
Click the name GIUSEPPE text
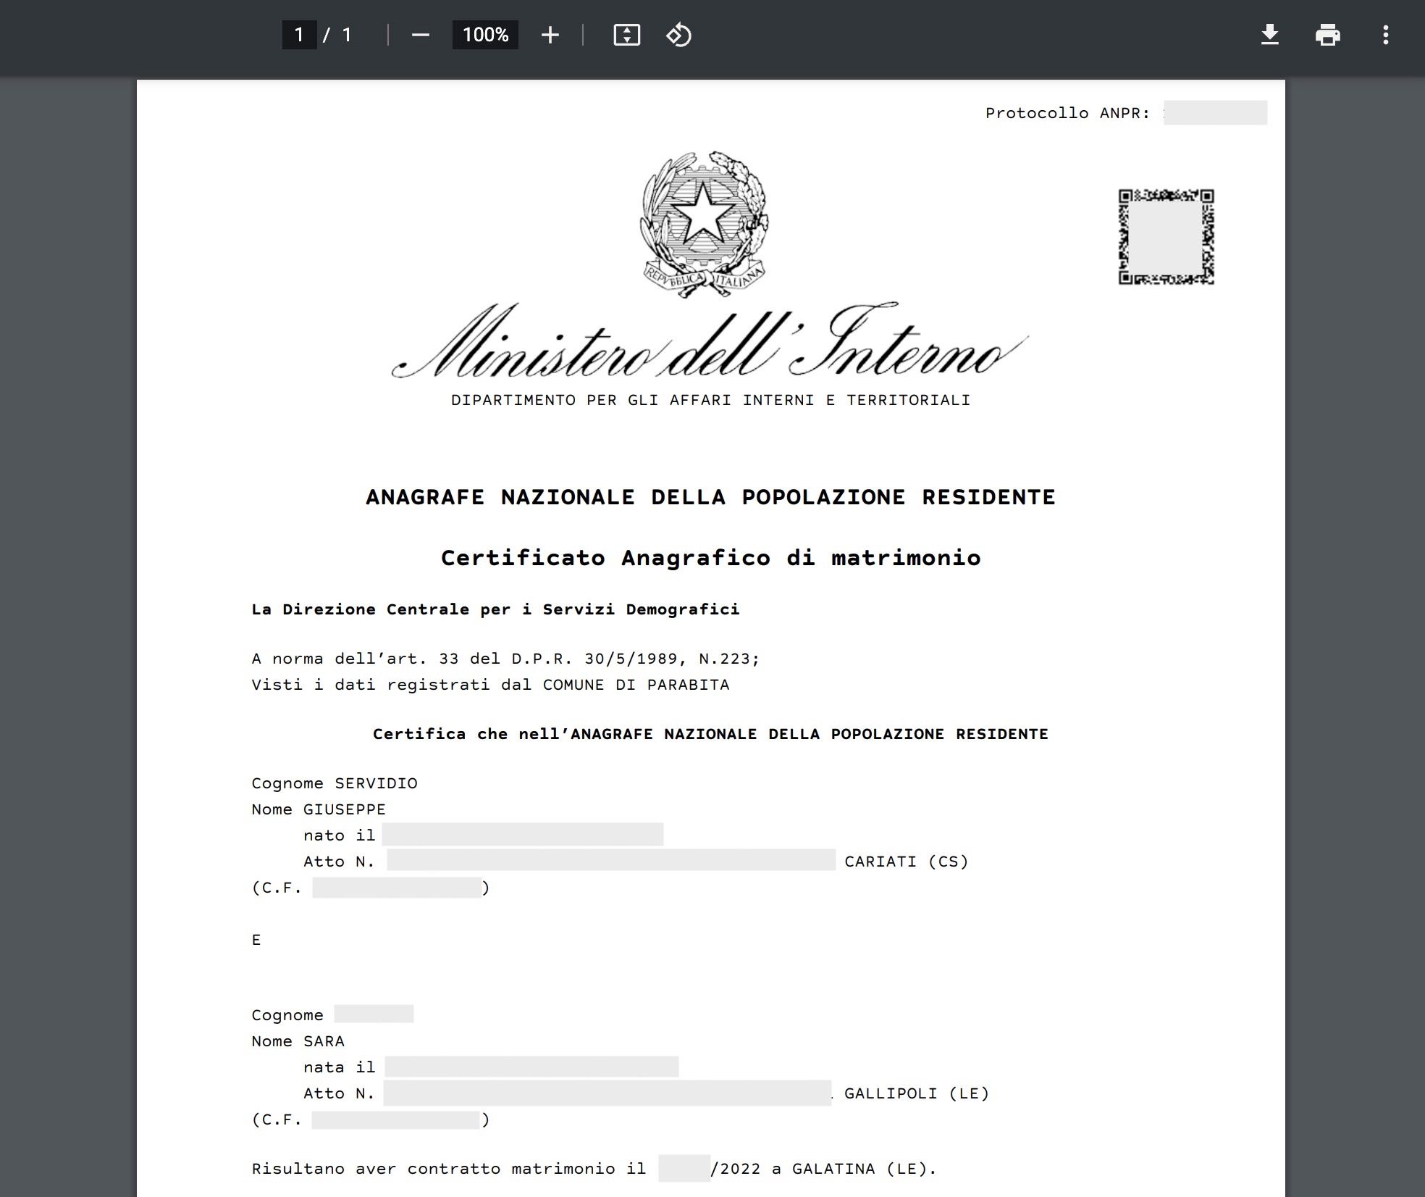click(x=344, y=809)
